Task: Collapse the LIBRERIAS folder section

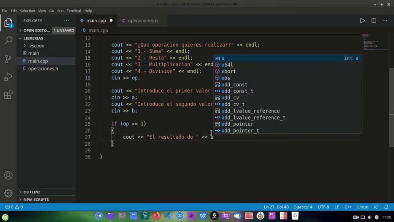Action: tap(33, 39)
